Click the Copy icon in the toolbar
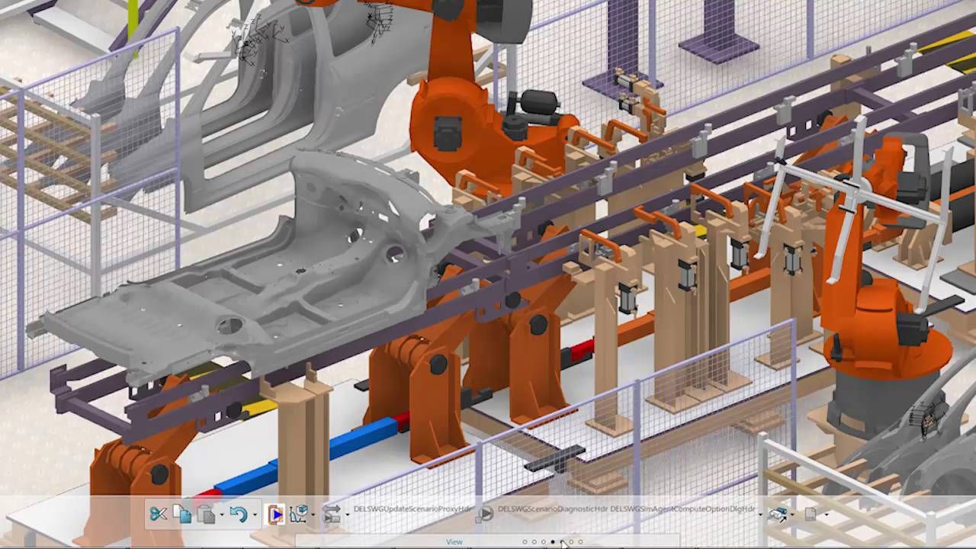Image resolution: width=976 pixels, height=549 pixels. [x=182, y=514]
